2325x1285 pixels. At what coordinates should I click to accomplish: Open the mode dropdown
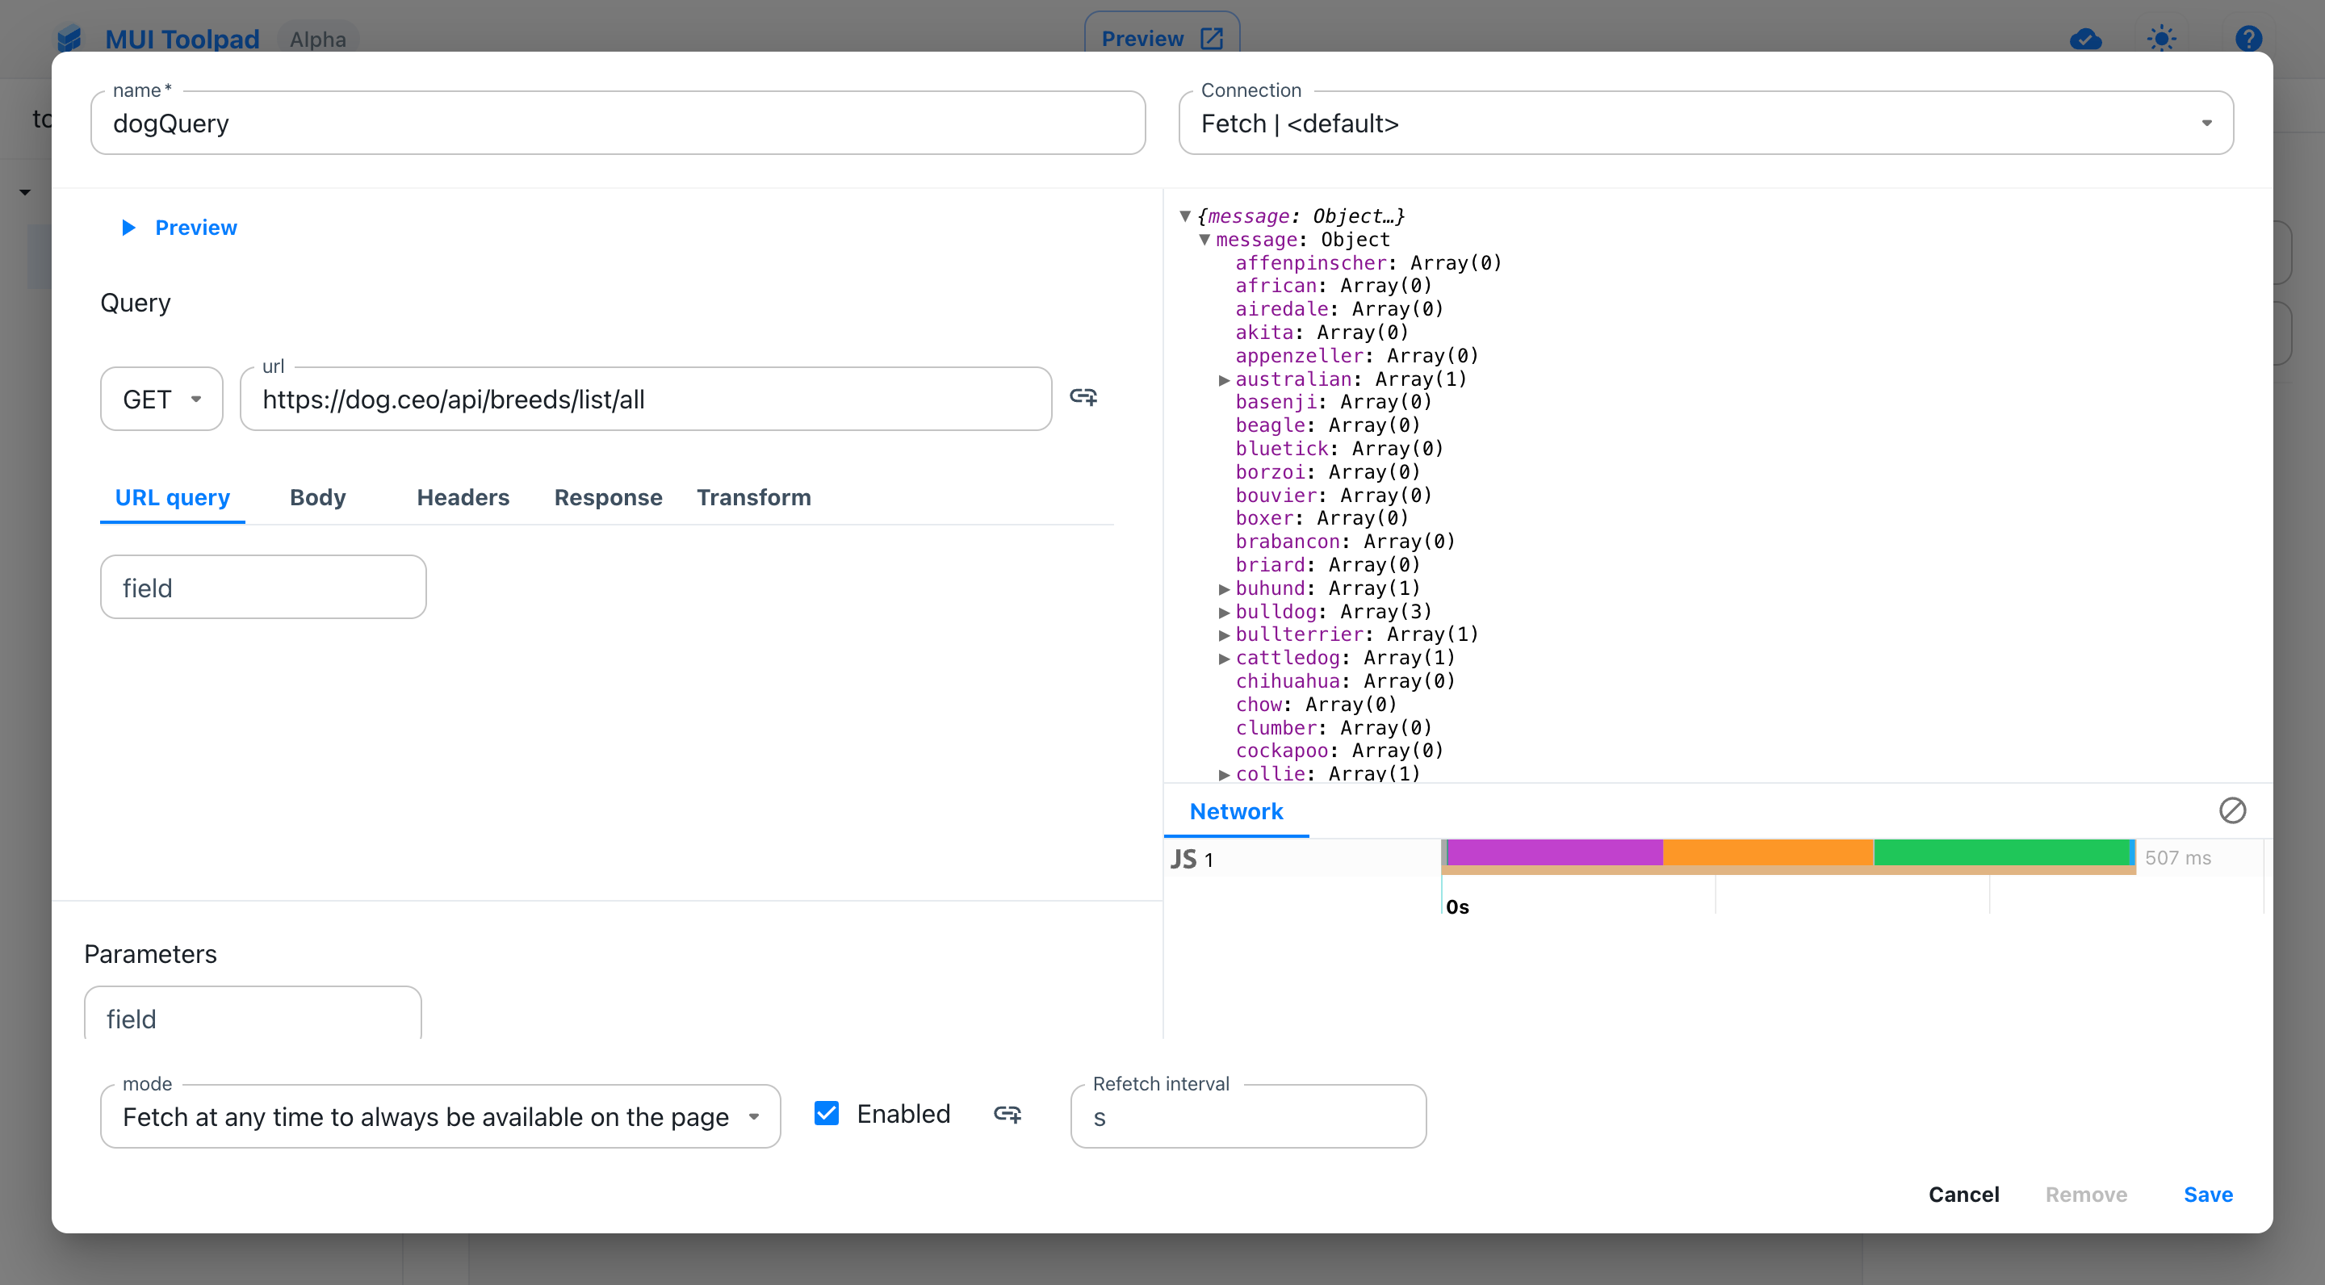point(441,1116)
